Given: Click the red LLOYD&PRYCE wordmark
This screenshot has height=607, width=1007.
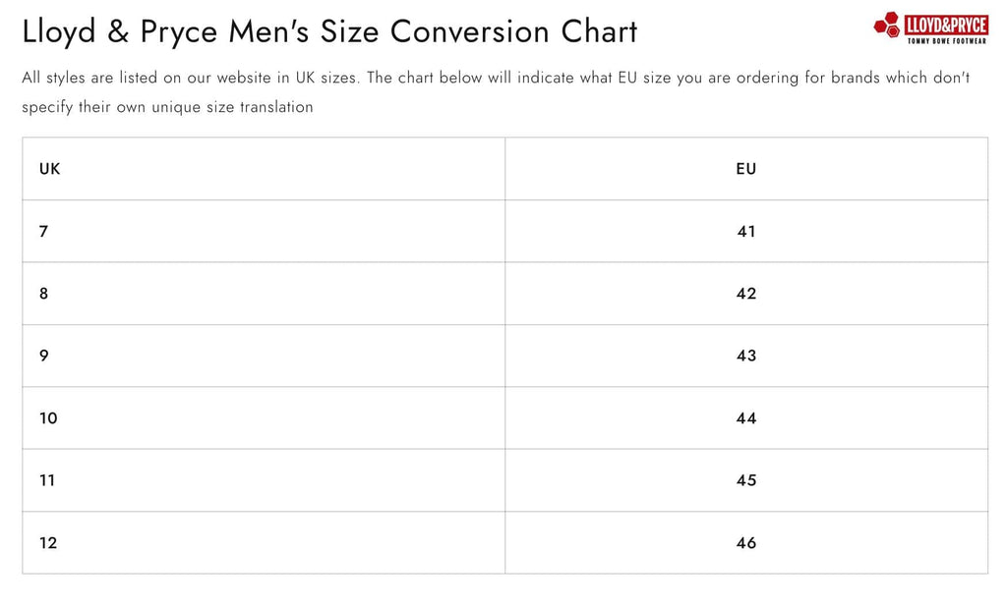Looking at the screenshot, I should tap(945, 24).
